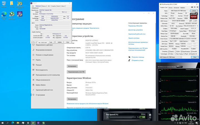The width and height of the screenshot is (200, 125).
Task: Open the GPU selector dropdown in GPU-Z
Action: tap(171, 57)
